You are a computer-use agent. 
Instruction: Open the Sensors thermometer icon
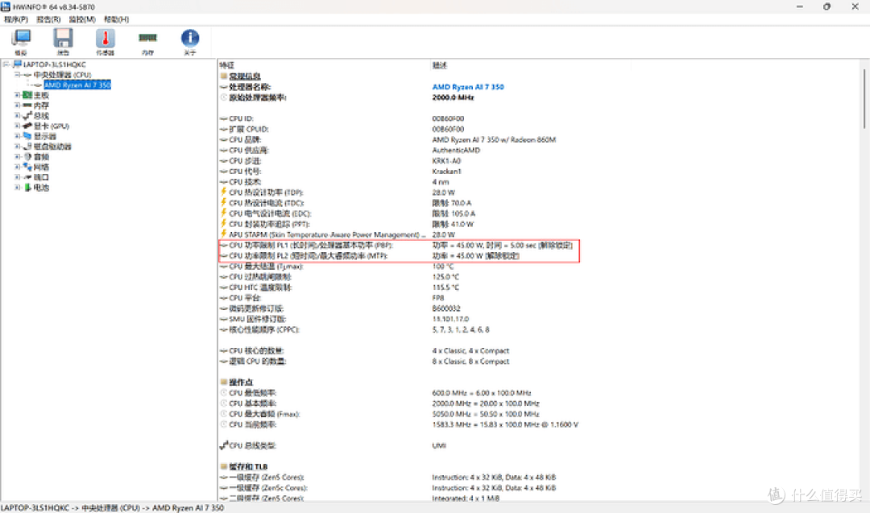pos(105,39)
